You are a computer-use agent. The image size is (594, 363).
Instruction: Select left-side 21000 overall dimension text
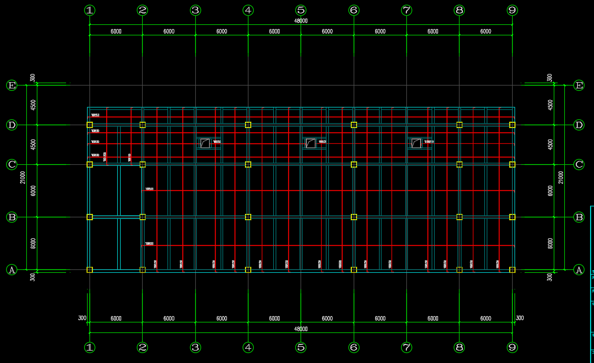pyautogui.click(x=22, y=177)
